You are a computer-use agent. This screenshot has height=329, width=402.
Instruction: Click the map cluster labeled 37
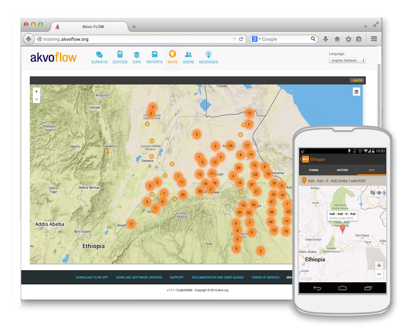pos(252,185)
